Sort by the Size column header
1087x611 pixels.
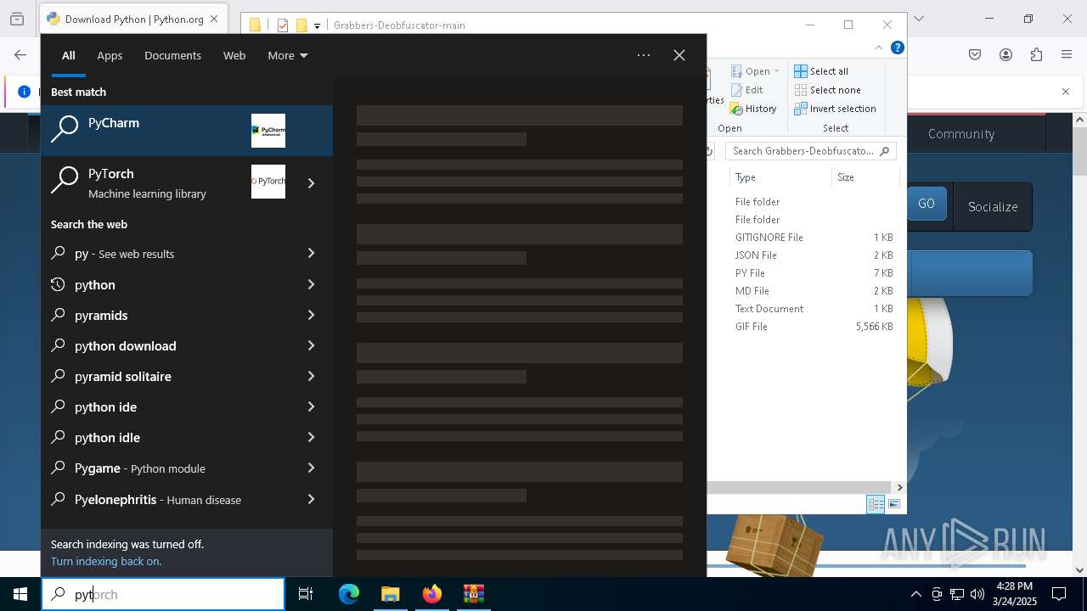(865, 177)
